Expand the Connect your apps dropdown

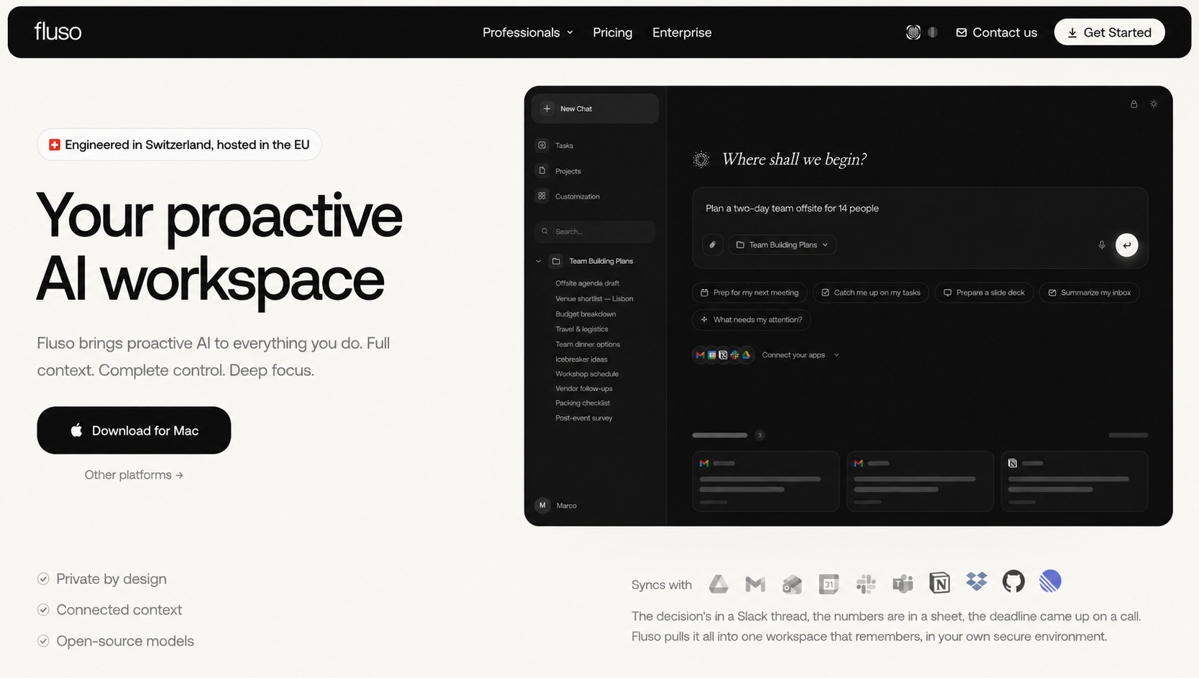[801, 355]
